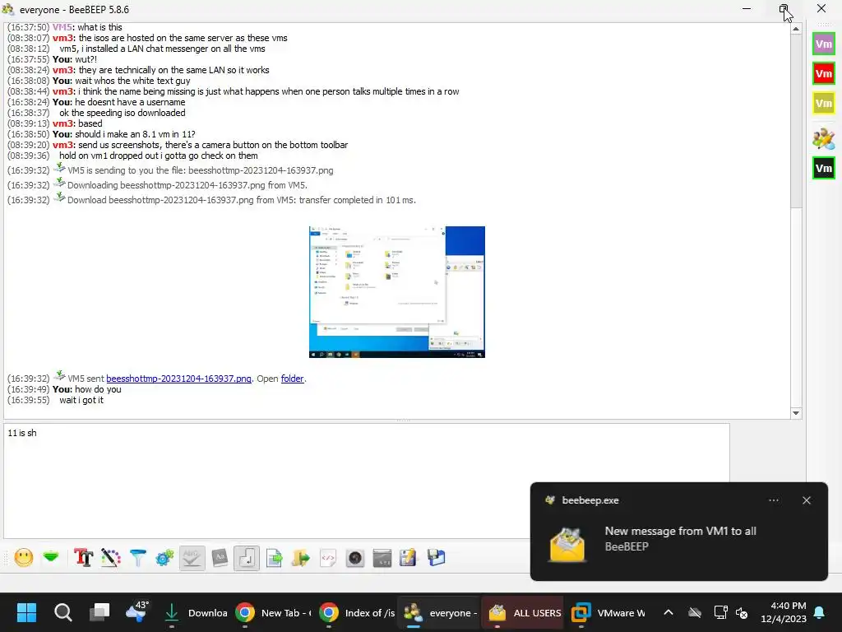This screenshot has width=842, height=632.
Task: Click the code snippet </> icon
Action: pyautogui.click(x=327, y=558)
